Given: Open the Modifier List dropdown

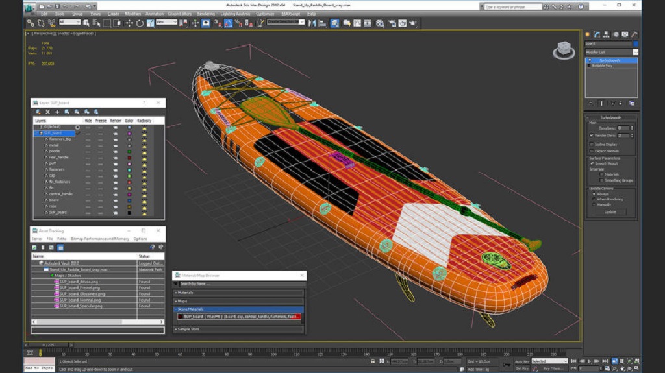Looking at the screenshot, I should [612, 52].
